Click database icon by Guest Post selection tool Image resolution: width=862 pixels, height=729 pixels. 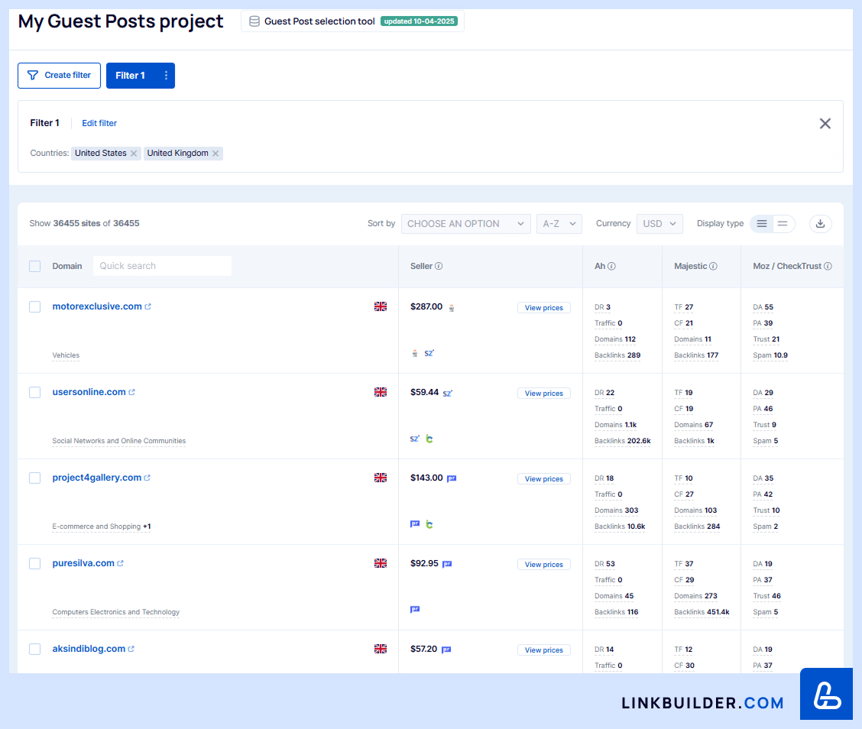click(x=254, y=21)
